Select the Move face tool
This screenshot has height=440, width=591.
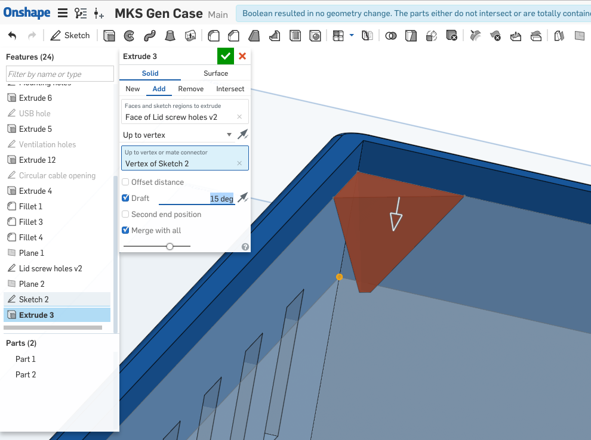pos(516,36)
